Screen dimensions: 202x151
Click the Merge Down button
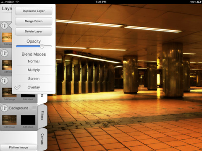[34, 21]
